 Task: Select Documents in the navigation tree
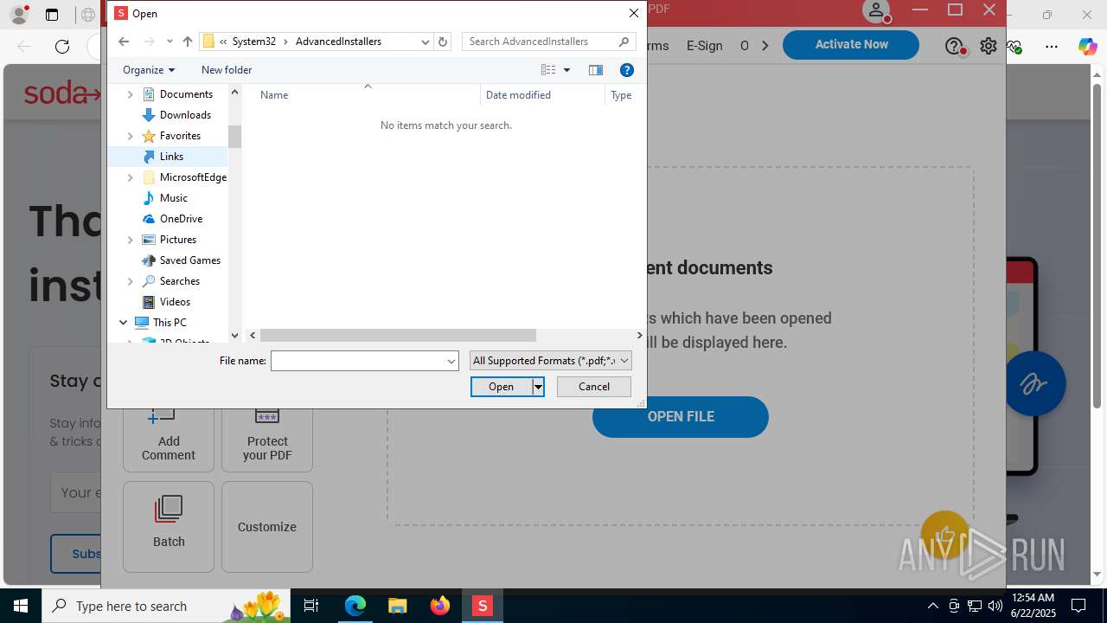click(186, 94)
